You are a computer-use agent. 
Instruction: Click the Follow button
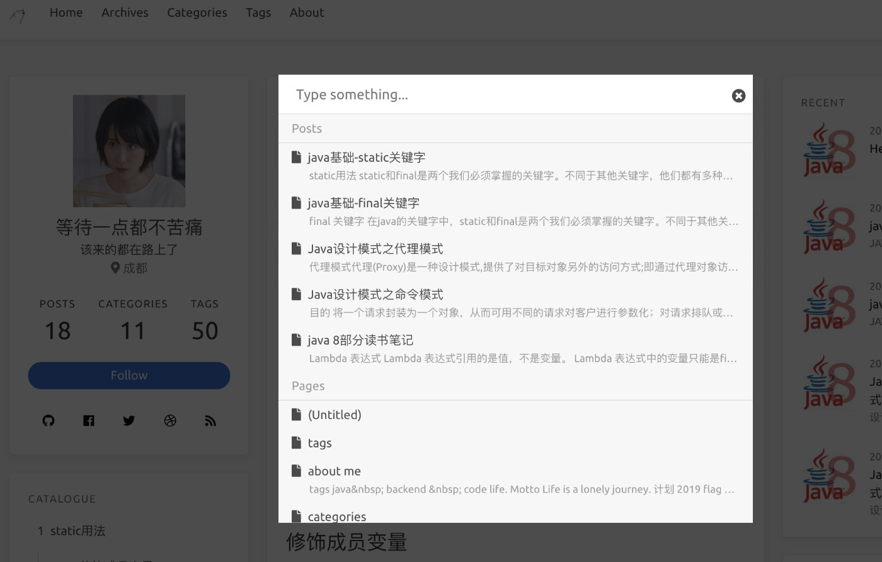pyautogui.click(x=129, y=376)
